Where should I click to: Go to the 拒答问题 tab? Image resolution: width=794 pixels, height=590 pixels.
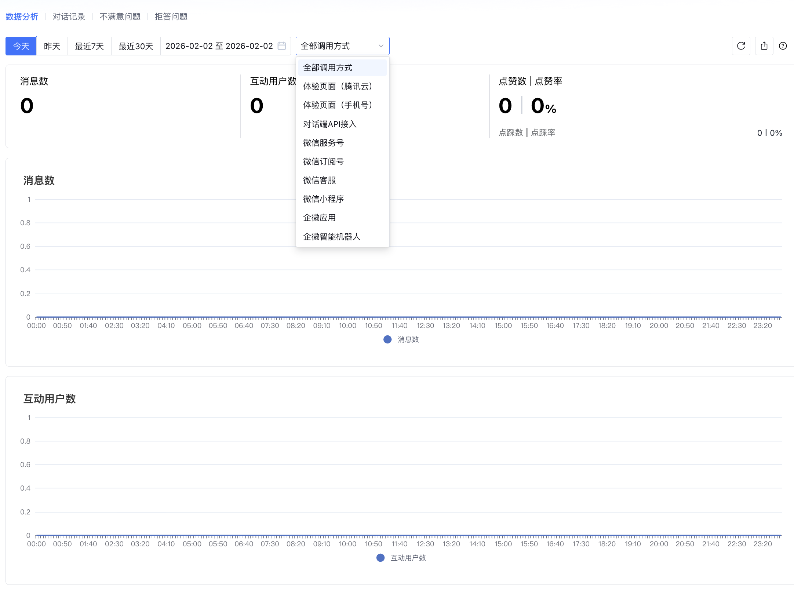coord(171,17)
